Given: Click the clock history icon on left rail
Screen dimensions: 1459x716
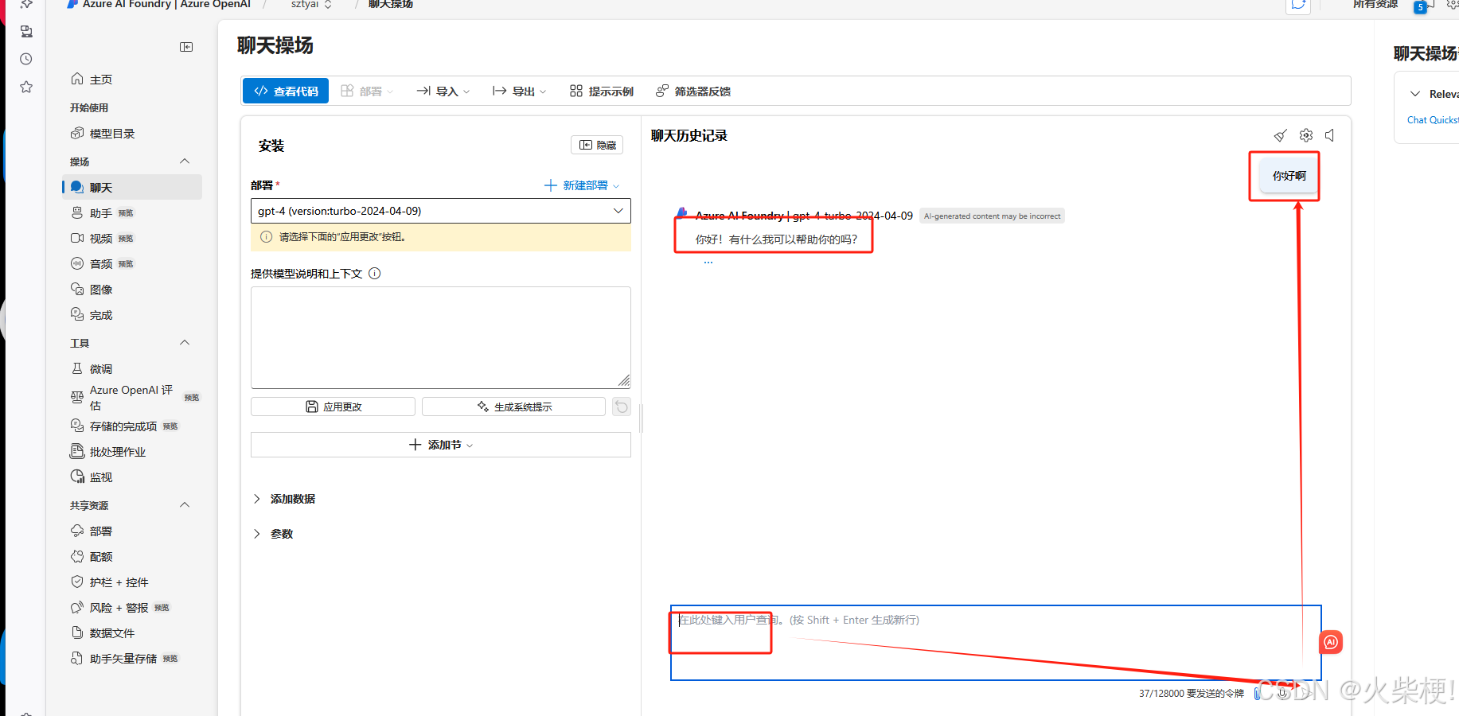Looking at the screenshot, I should [x=26, y=59].
